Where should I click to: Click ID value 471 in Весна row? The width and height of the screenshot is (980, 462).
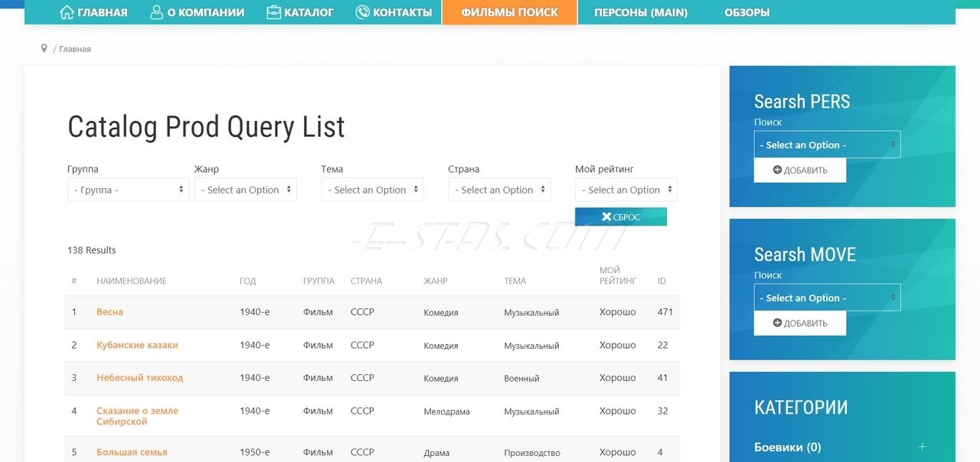coord(665,312)
